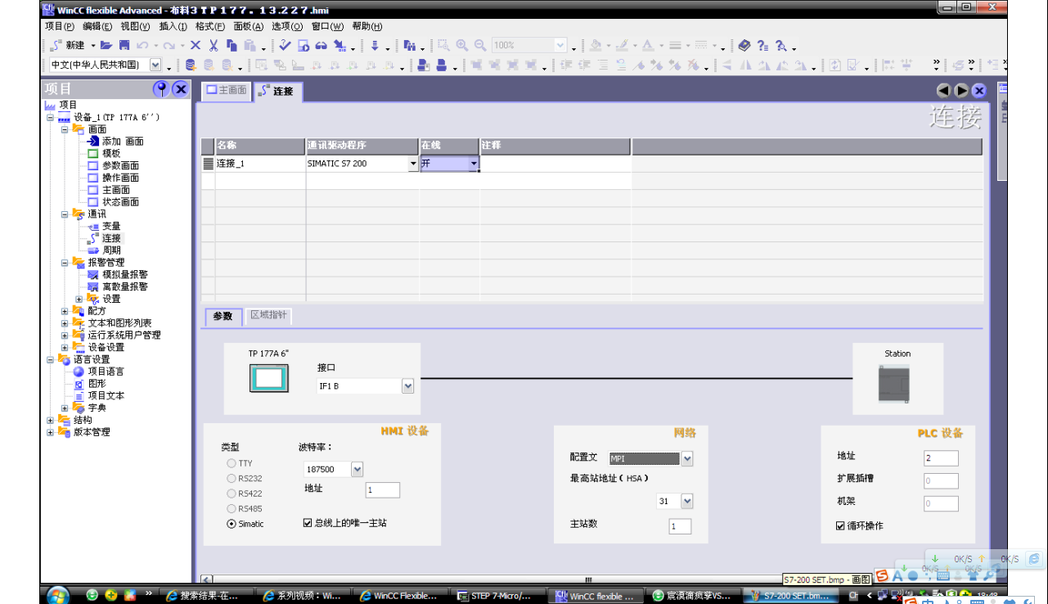Image resolution: width=1048 pixels, height=604 pixels.
Task: Open the 插入(I) menu
Action: tap(173, 26)
